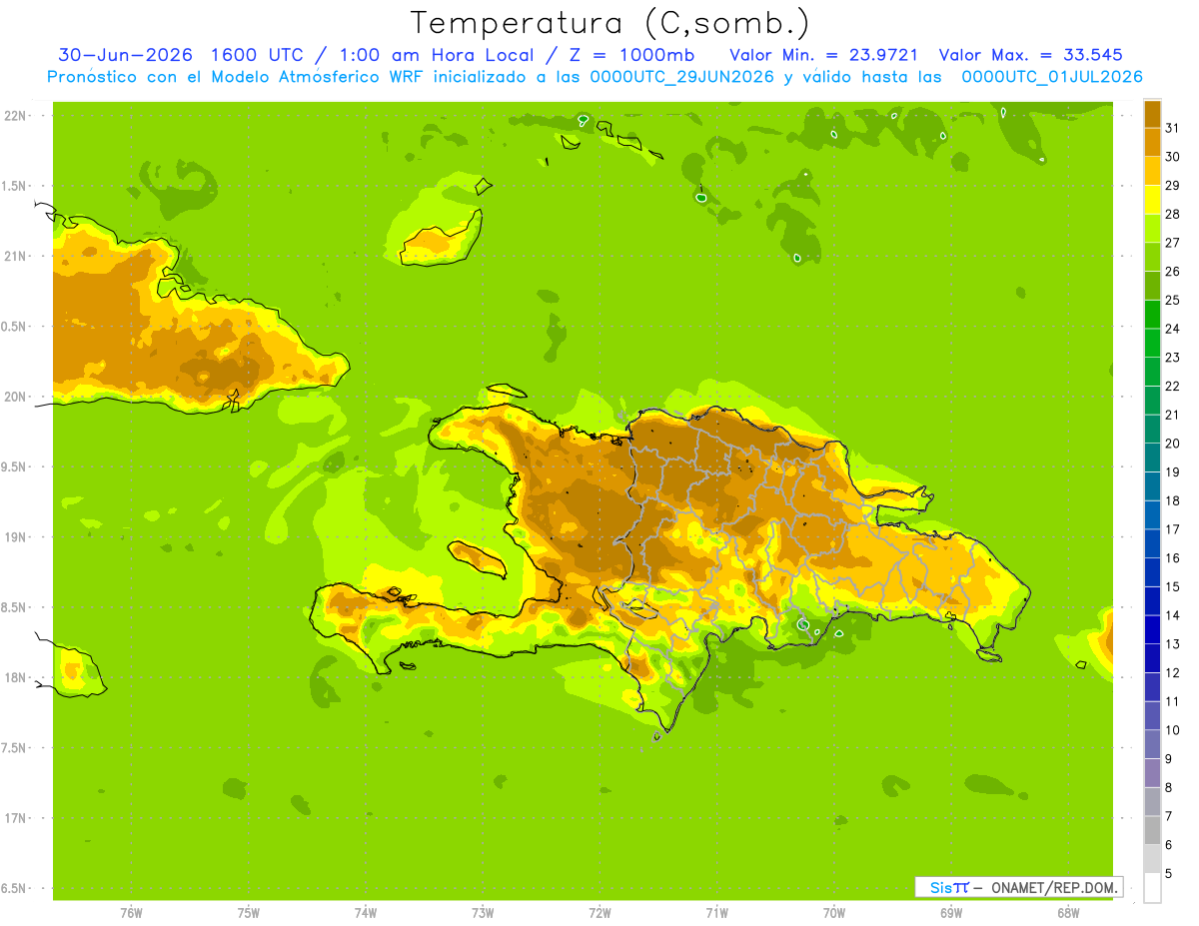Click the blue legend band between 15 and 16
The width and height of the screenshot is (1199, 926).
[x=1152, y=572]
